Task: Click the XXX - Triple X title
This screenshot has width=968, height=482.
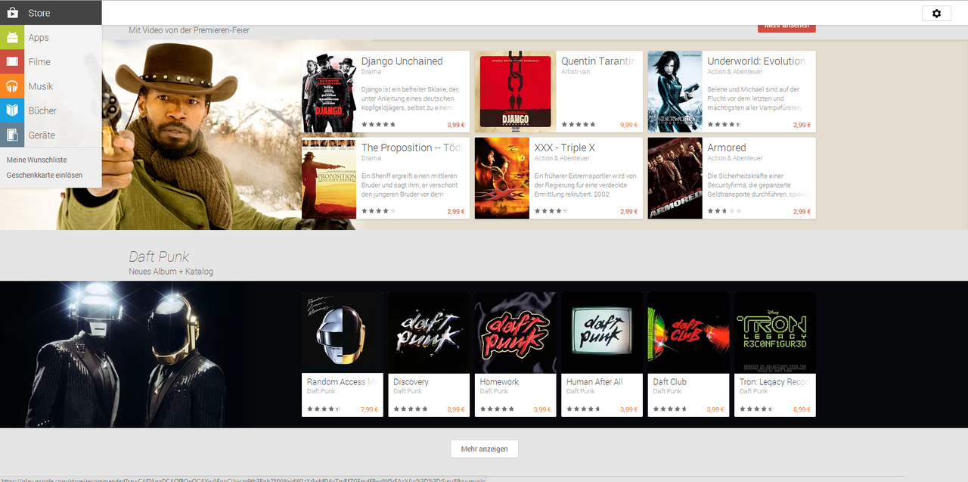Action: [x=565, y=148]
